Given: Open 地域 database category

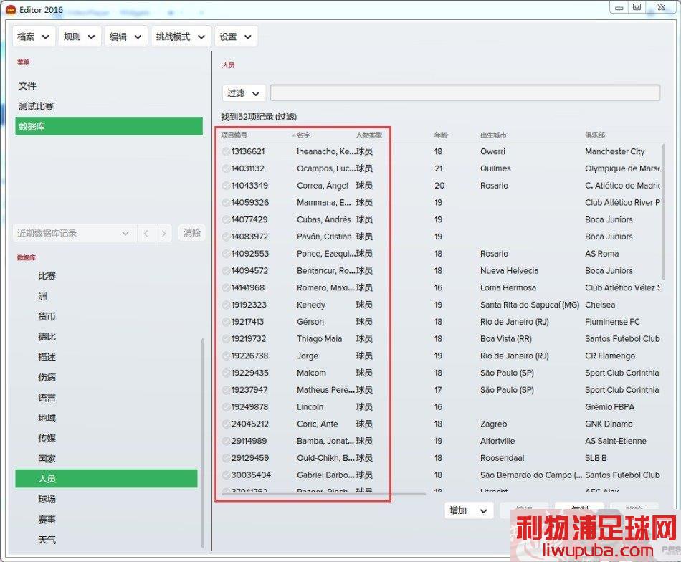Looking at the screenshot, I should point(47,418).
